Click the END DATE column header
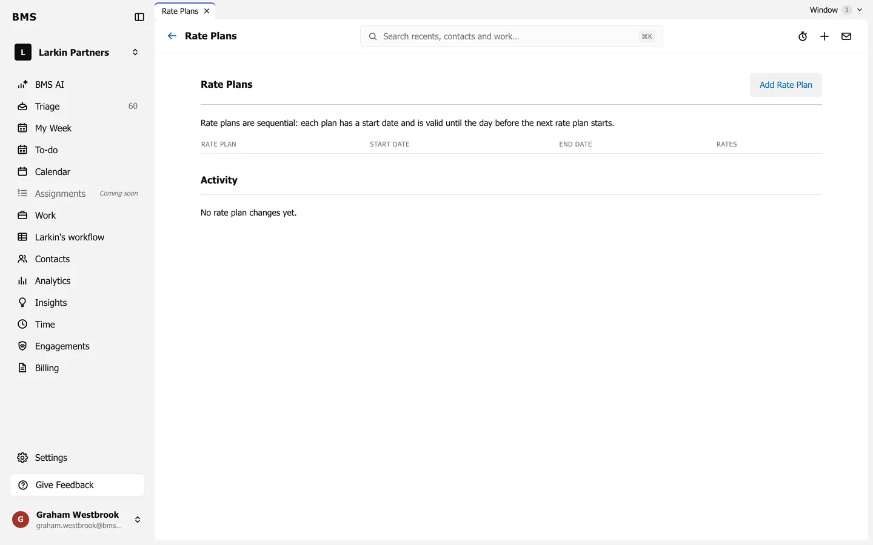The height and width of the screenshot is (545, 873). (x=575, y=144)
